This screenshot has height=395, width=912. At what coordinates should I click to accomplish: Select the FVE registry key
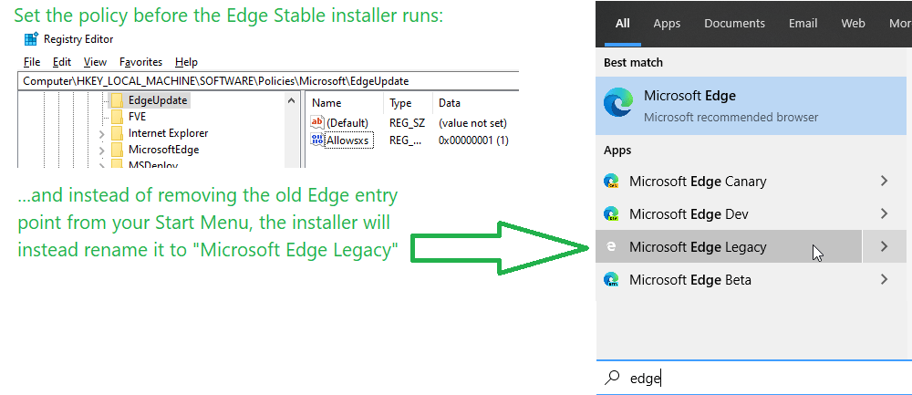pos(137,117)
